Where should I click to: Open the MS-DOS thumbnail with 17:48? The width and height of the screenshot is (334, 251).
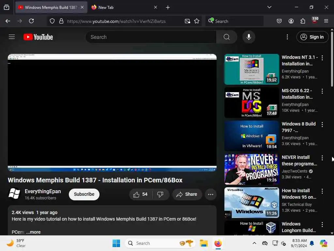(252, 103)
